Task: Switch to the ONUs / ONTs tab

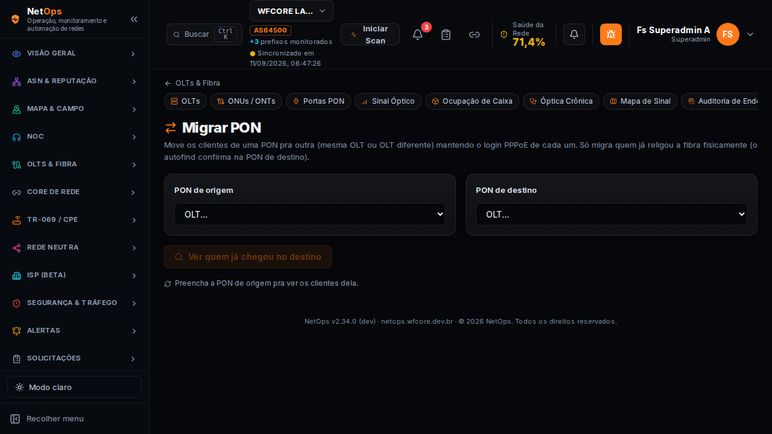Action: click(246, 101)
